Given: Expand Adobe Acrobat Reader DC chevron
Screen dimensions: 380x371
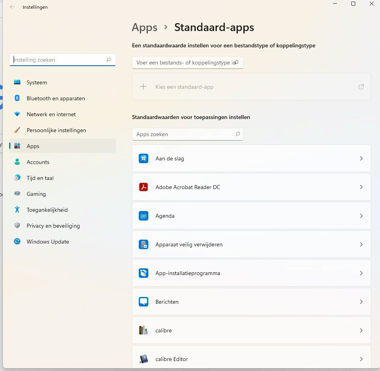Looking at the screenshot, I should tap(361, 187).
